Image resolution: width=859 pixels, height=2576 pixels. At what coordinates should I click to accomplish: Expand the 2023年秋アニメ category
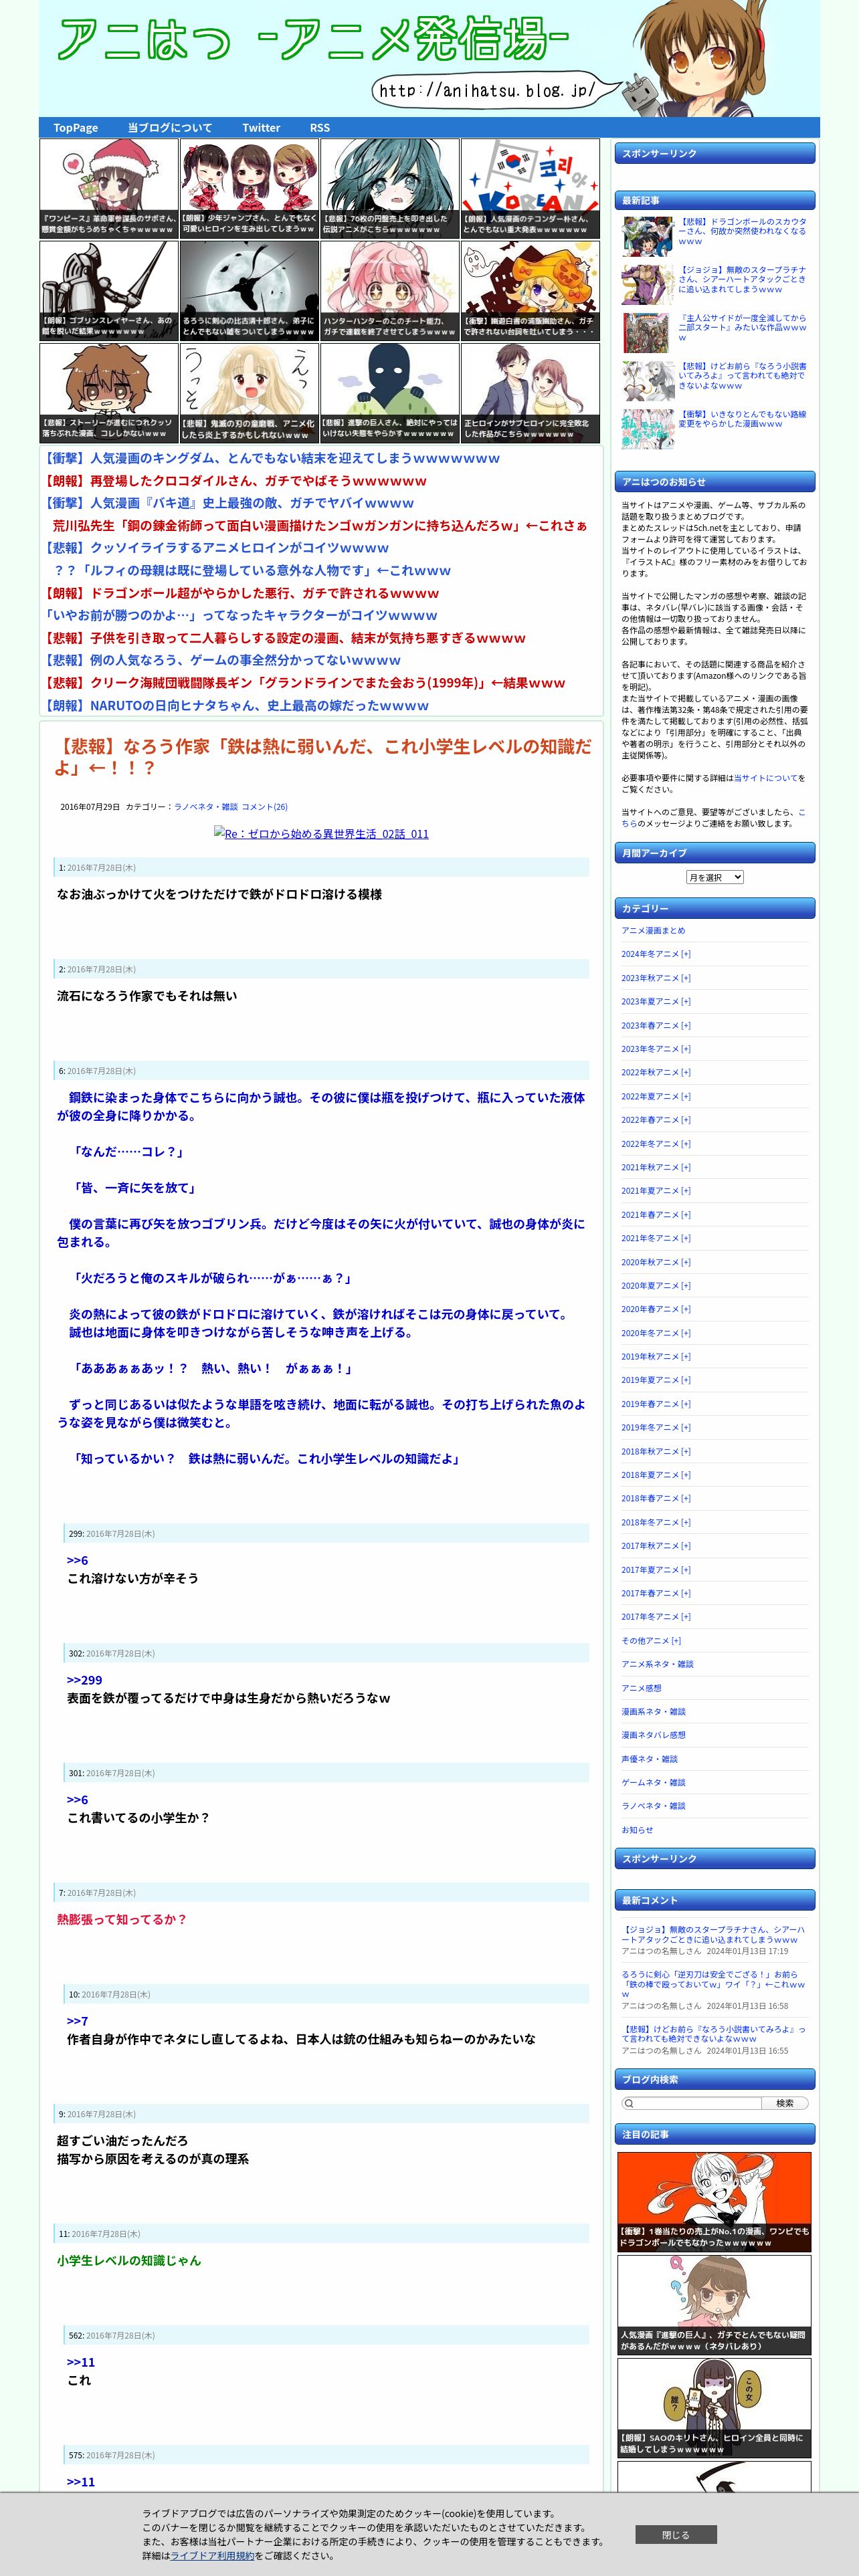656,978
